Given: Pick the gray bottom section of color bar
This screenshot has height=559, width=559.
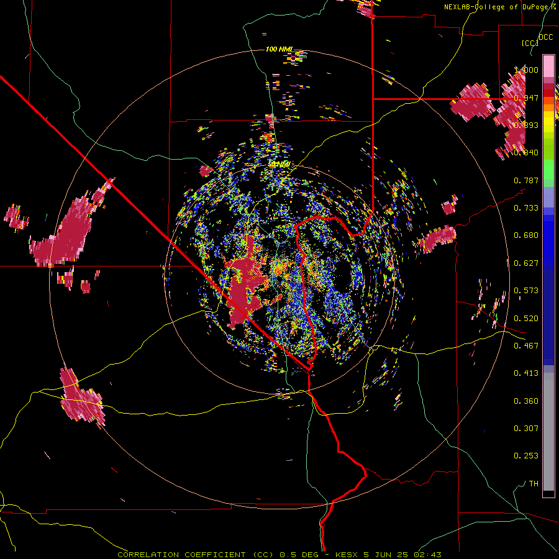Looking at the screenshot, I should pyautogui.click(x=548, y=432).
